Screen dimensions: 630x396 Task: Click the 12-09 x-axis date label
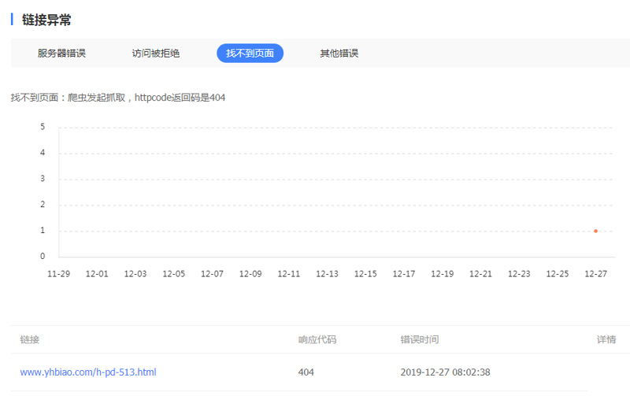tap(250, 274)
